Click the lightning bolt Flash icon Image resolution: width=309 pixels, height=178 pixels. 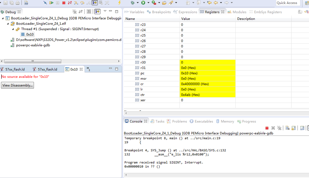point(119,3)
